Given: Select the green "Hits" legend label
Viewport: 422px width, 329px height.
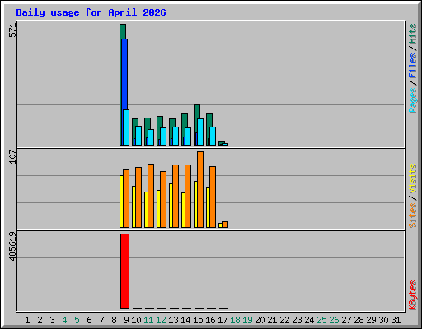Looking at the screenshot, I should pos(413,34).
